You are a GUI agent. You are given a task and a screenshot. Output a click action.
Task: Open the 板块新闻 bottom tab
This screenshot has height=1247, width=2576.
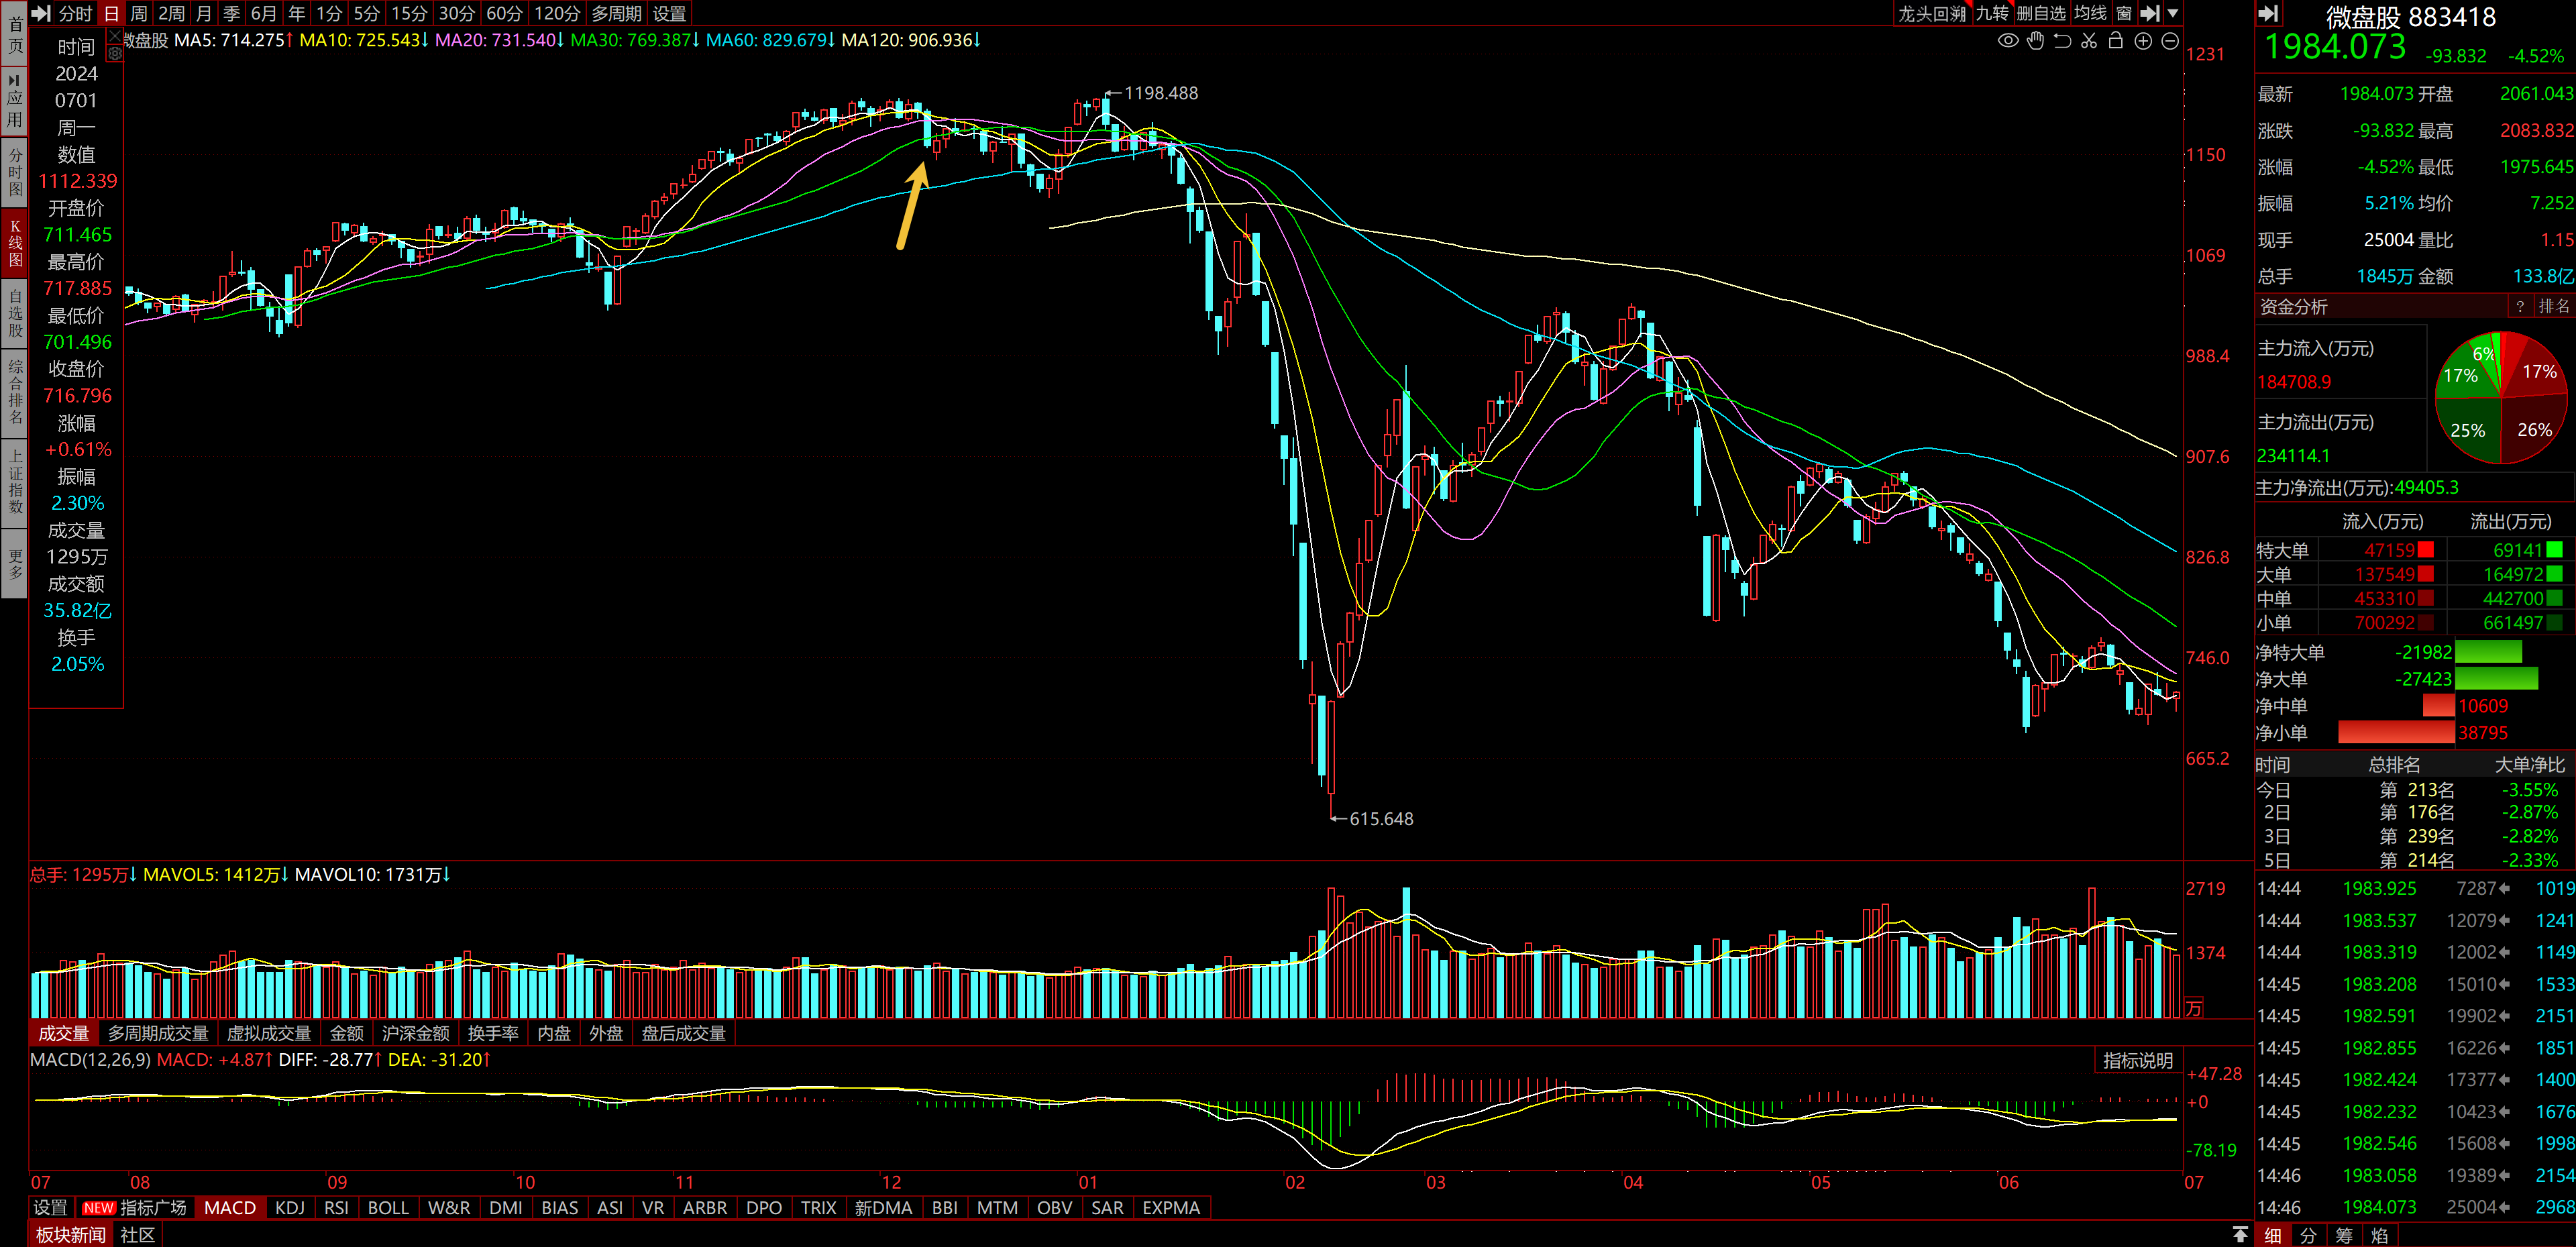coord(70,1235)
